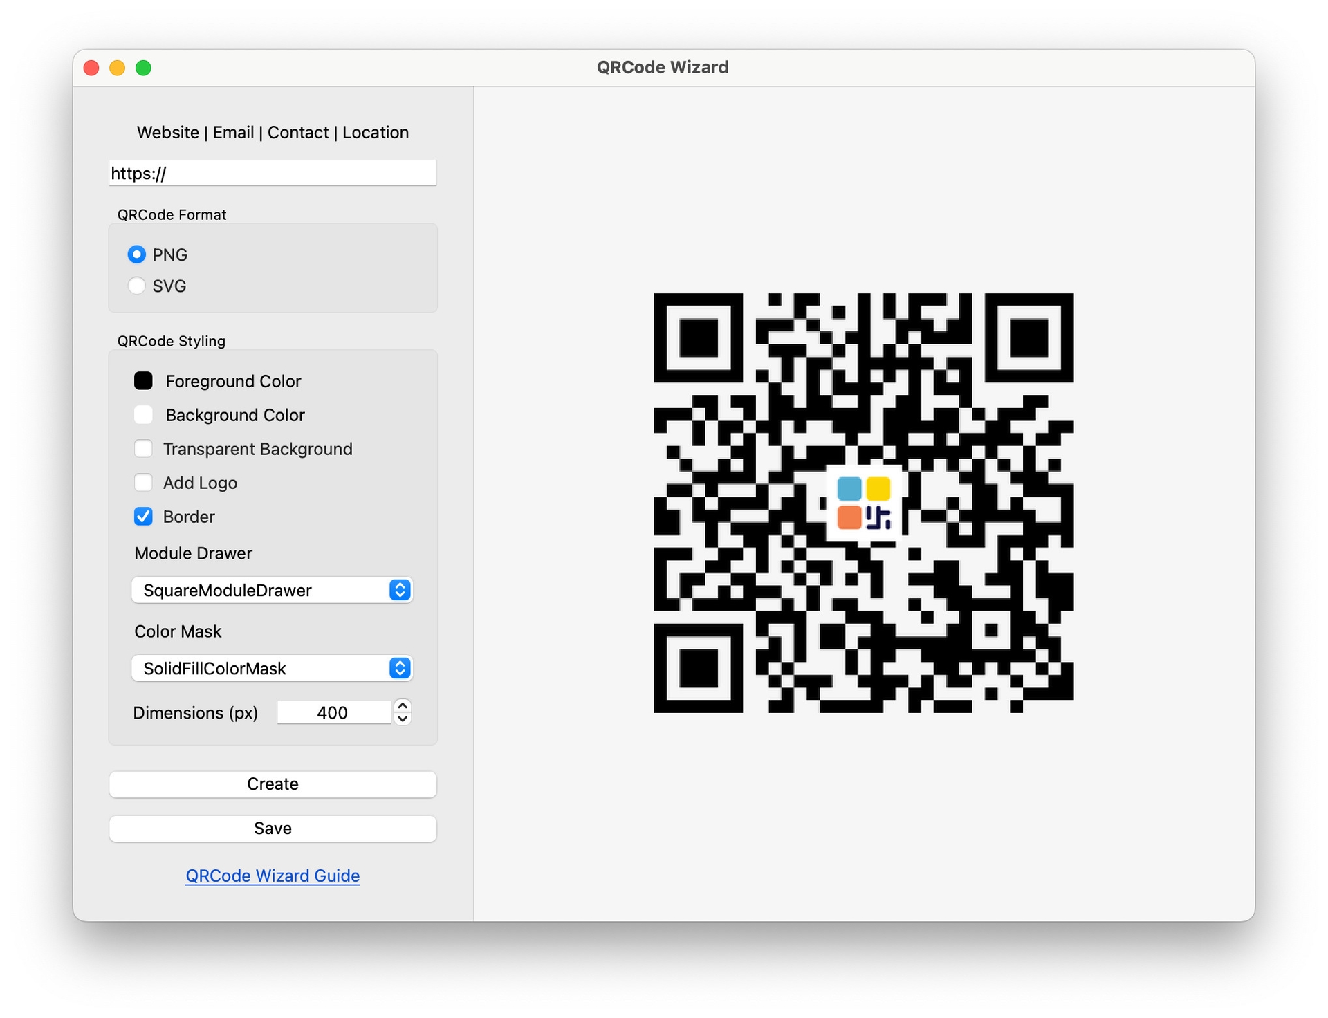
Task: Click the Save button
Action: [273, 829]
